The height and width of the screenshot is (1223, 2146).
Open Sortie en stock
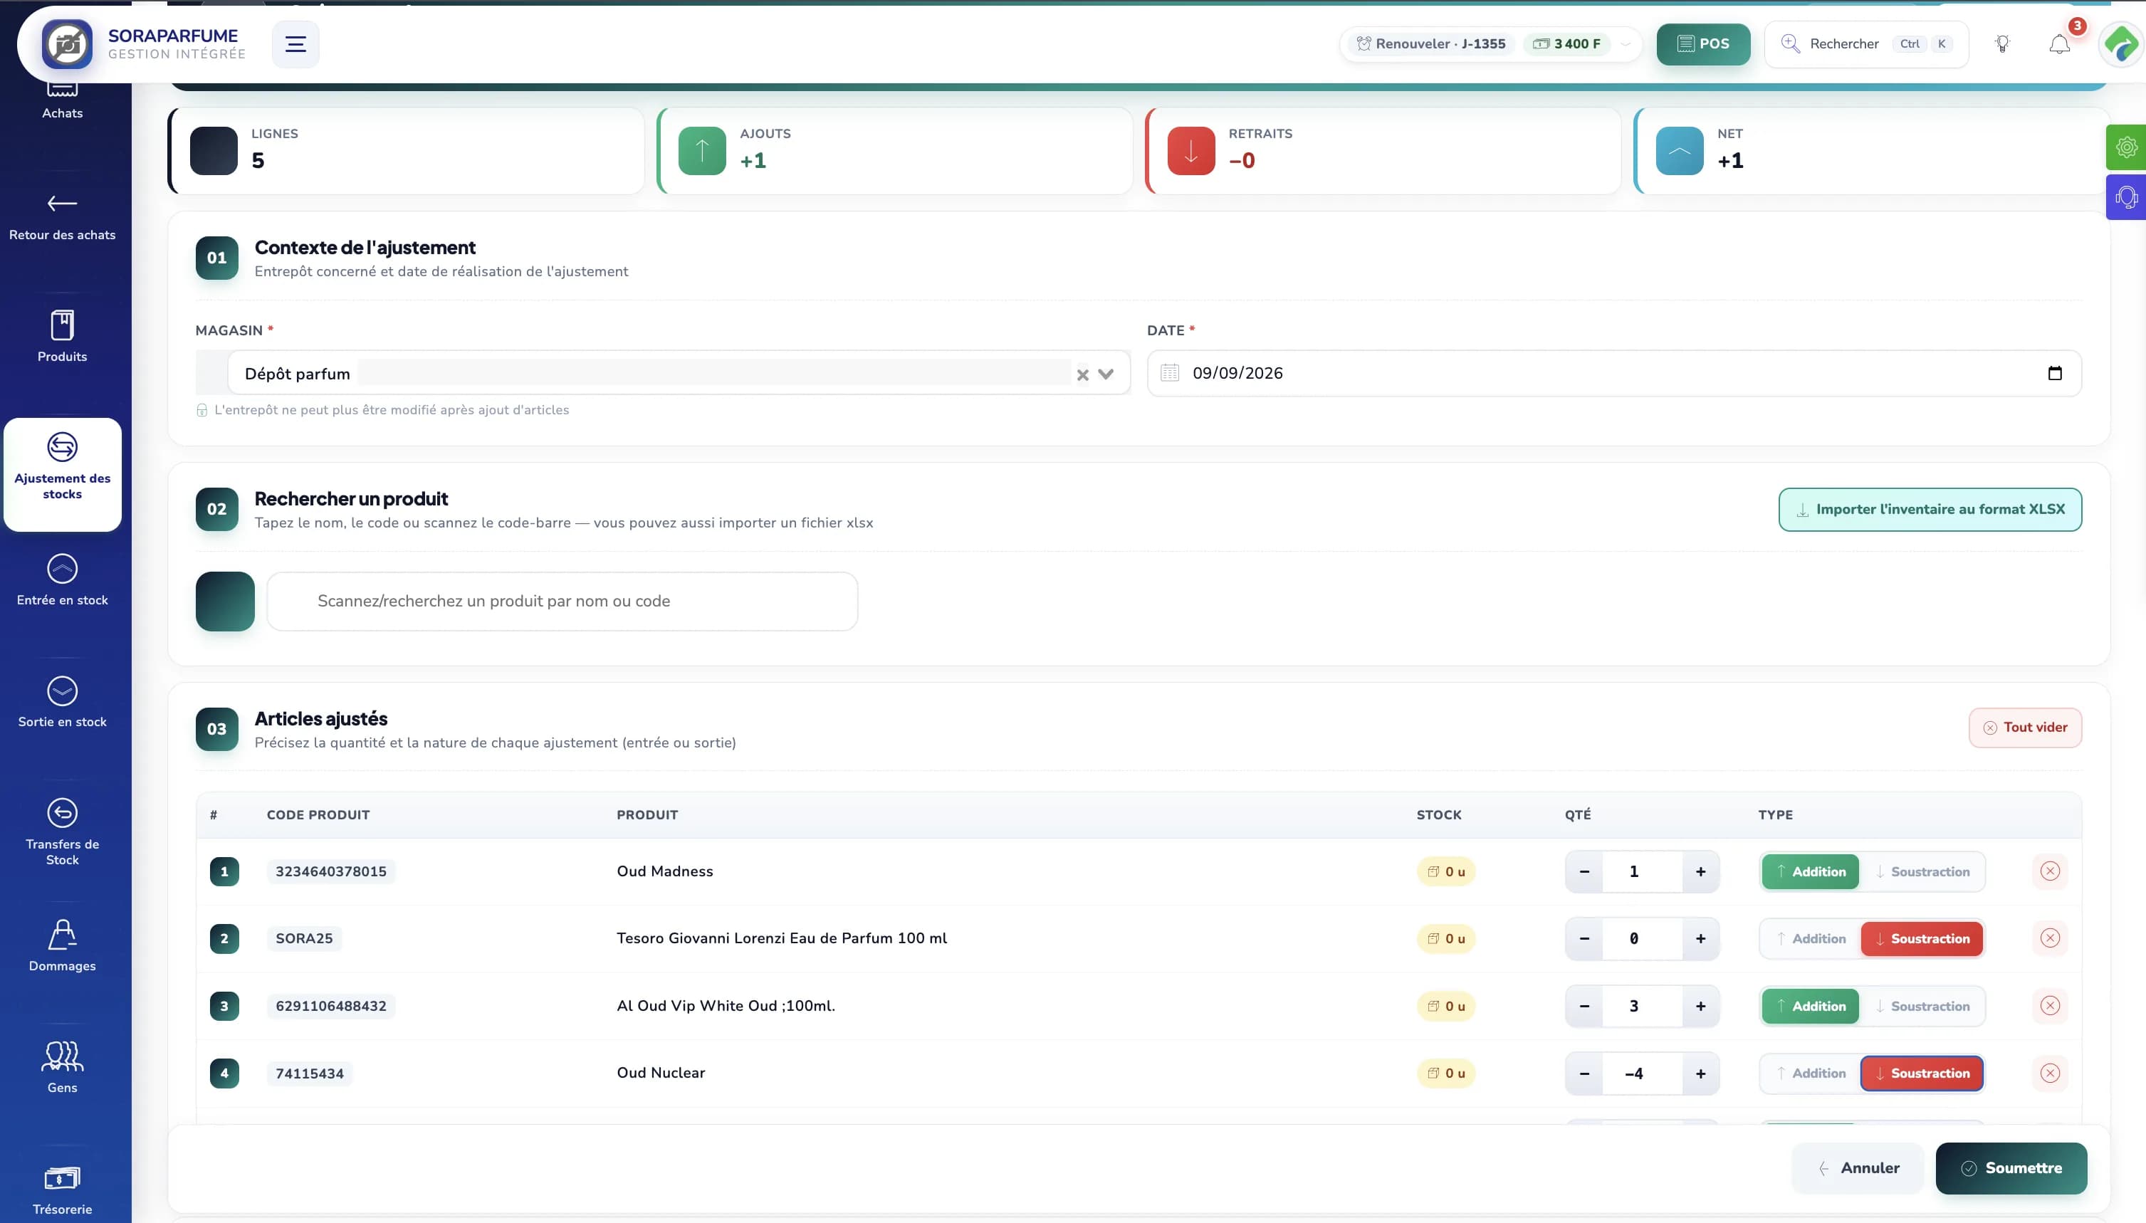point(62,702)
